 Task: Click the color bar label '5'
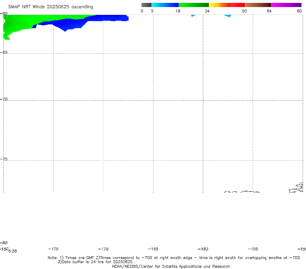click(152, 11)
